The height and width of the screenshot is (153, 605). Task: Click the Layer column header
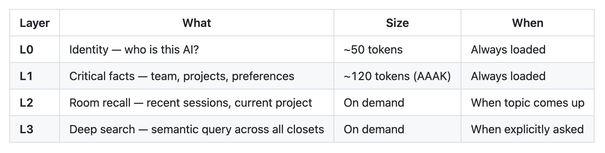pyautogui.click(x=35, y=23)
